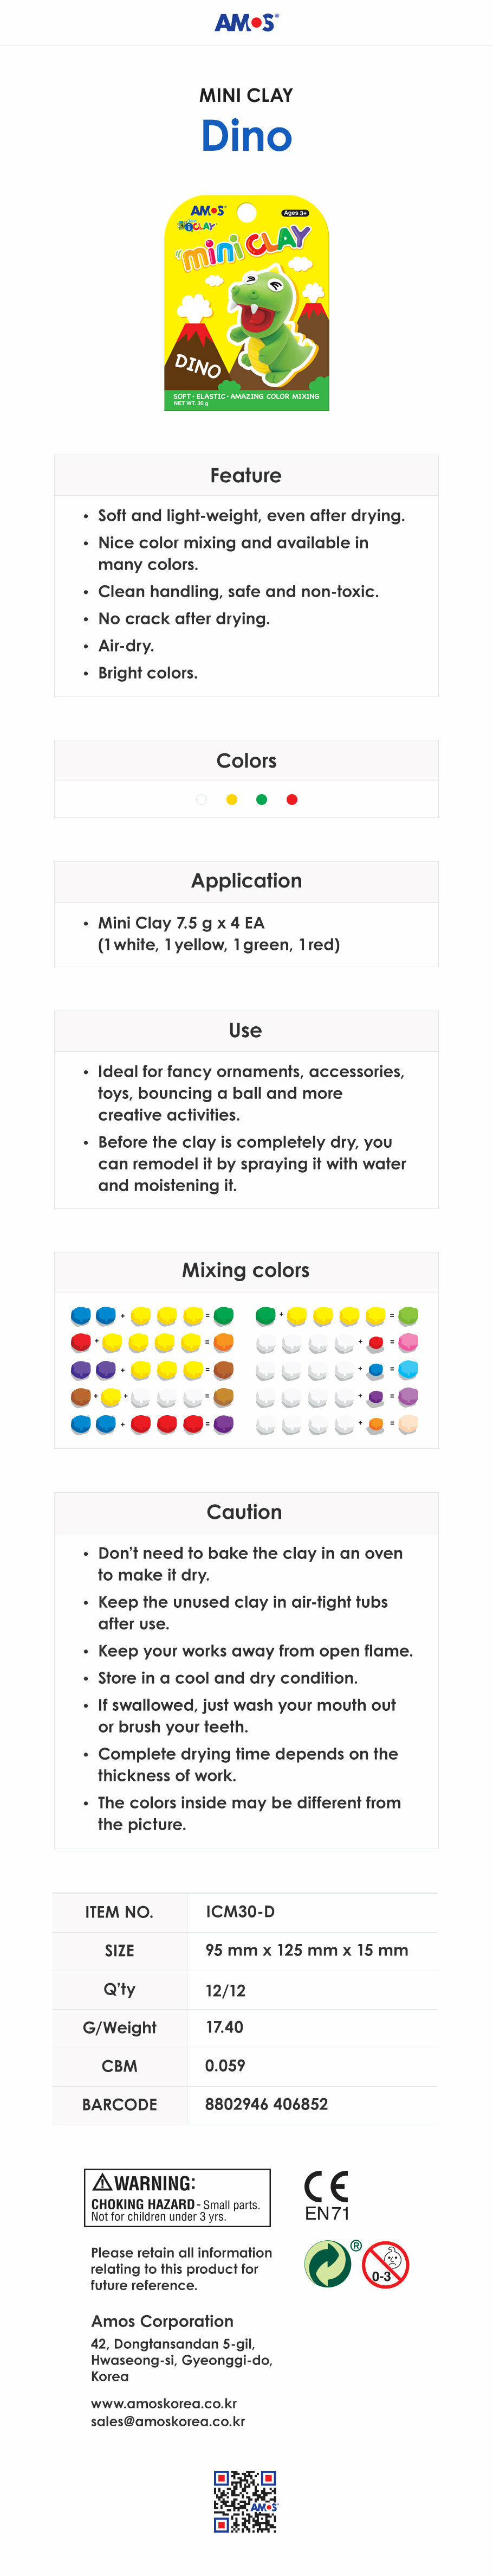Image resolution: width=493 pixels, height=2576 pixels.
Task: Click the AMOS logo at top
Action: (246, 22)
